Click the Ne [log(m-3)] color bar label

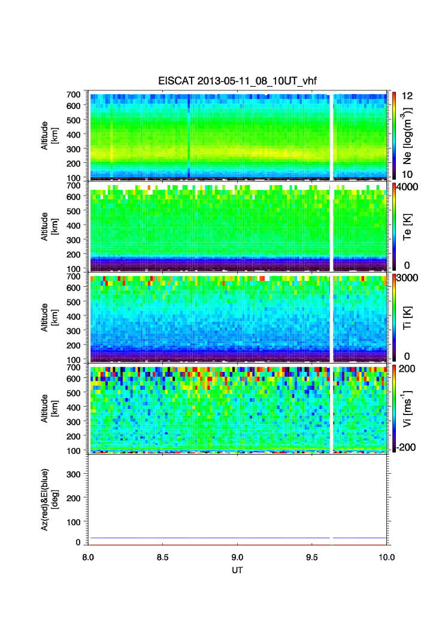(408, 137)
